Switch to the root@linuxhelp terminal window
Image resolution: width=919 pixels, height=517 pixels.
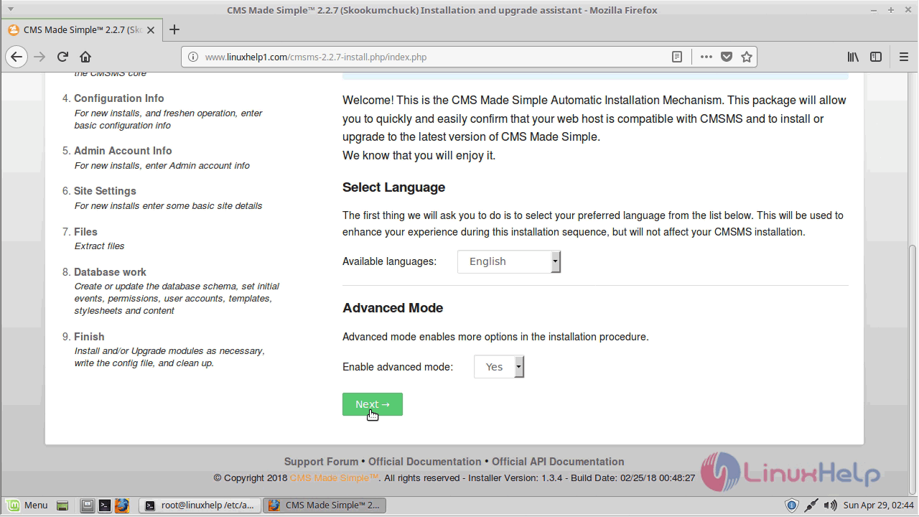point(200,506)
